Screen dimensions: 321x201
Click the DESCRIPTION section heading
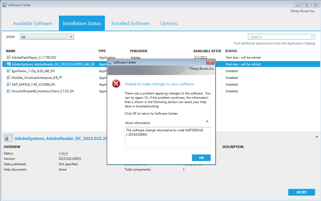pos(233,147)
